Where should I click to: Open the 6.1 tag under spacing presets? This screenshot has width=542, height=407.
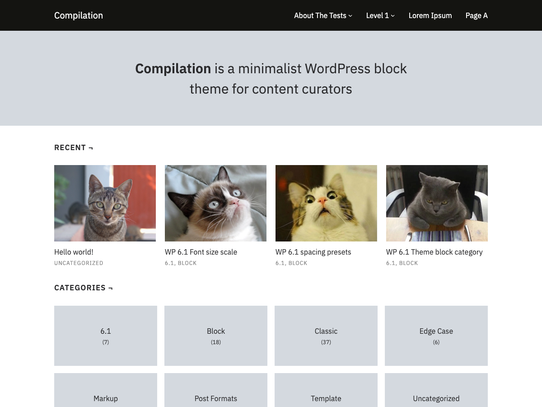[x=280, y=263]
